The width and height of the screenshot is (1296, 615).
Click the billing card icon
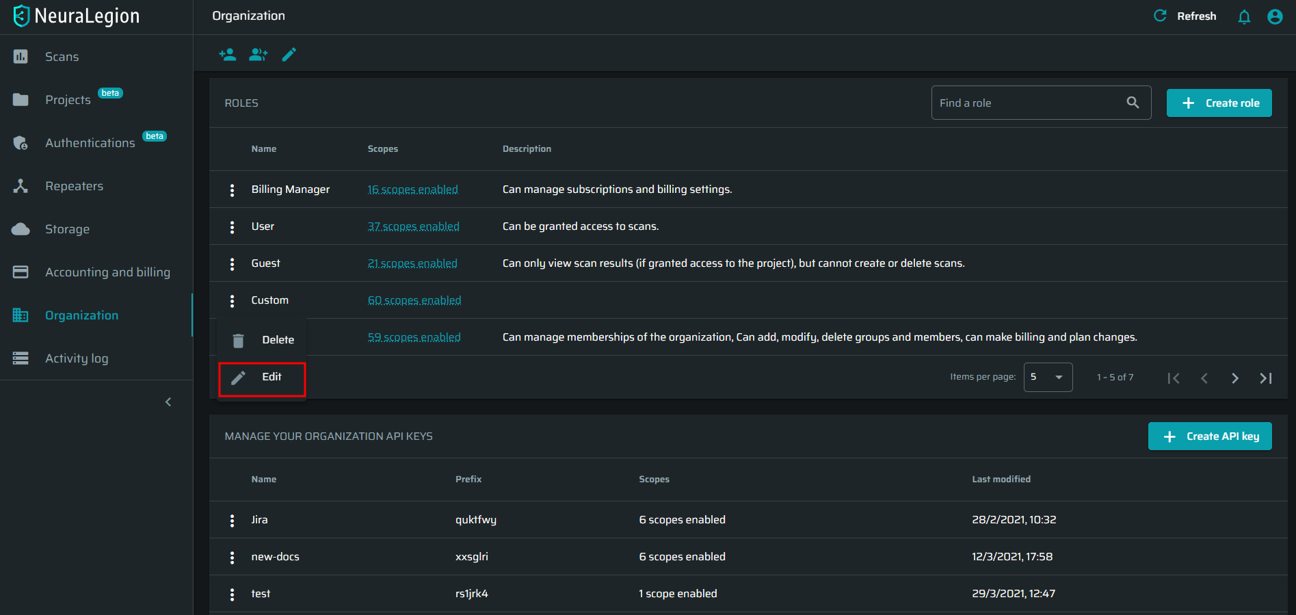[21, 272]
